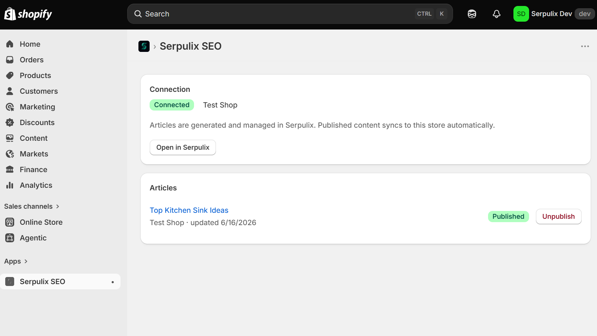Screen dimensions: 597x336
Task: Open Orders in the sidebar
Action: [60, 60]
